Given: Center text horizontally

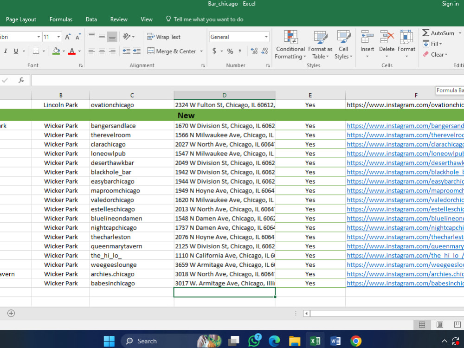Looking at the screenshot, I should [x=102, y=51].
